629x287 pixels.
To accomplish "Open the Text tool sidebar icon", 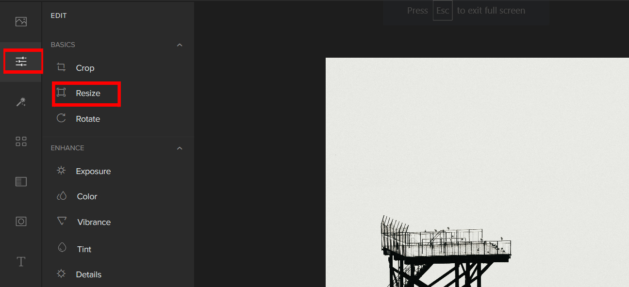I will [21, 262].
